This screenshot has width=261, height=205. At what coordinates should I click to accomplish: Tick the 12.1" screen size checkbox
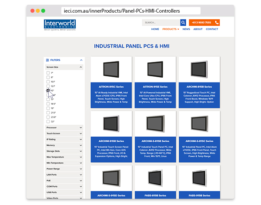48,86
